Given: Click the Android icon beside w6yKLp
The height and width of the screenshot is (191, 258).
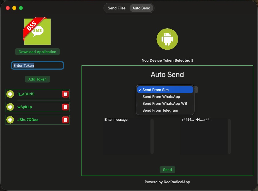Looking at the screenshot, I should tap(10, 107).
